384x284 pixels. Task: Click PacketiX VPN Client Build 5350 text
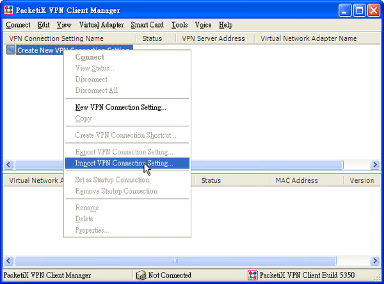pos(307,275)
